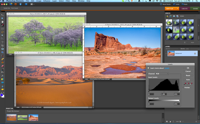Select the Lasso tool

point(2,32)
